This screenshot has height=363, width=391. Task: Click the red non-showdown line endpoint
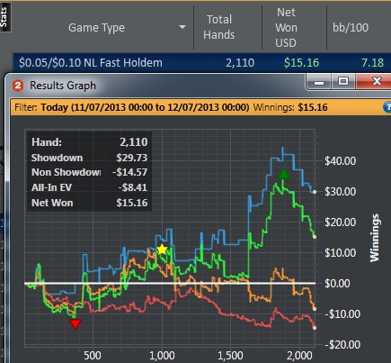315,328
